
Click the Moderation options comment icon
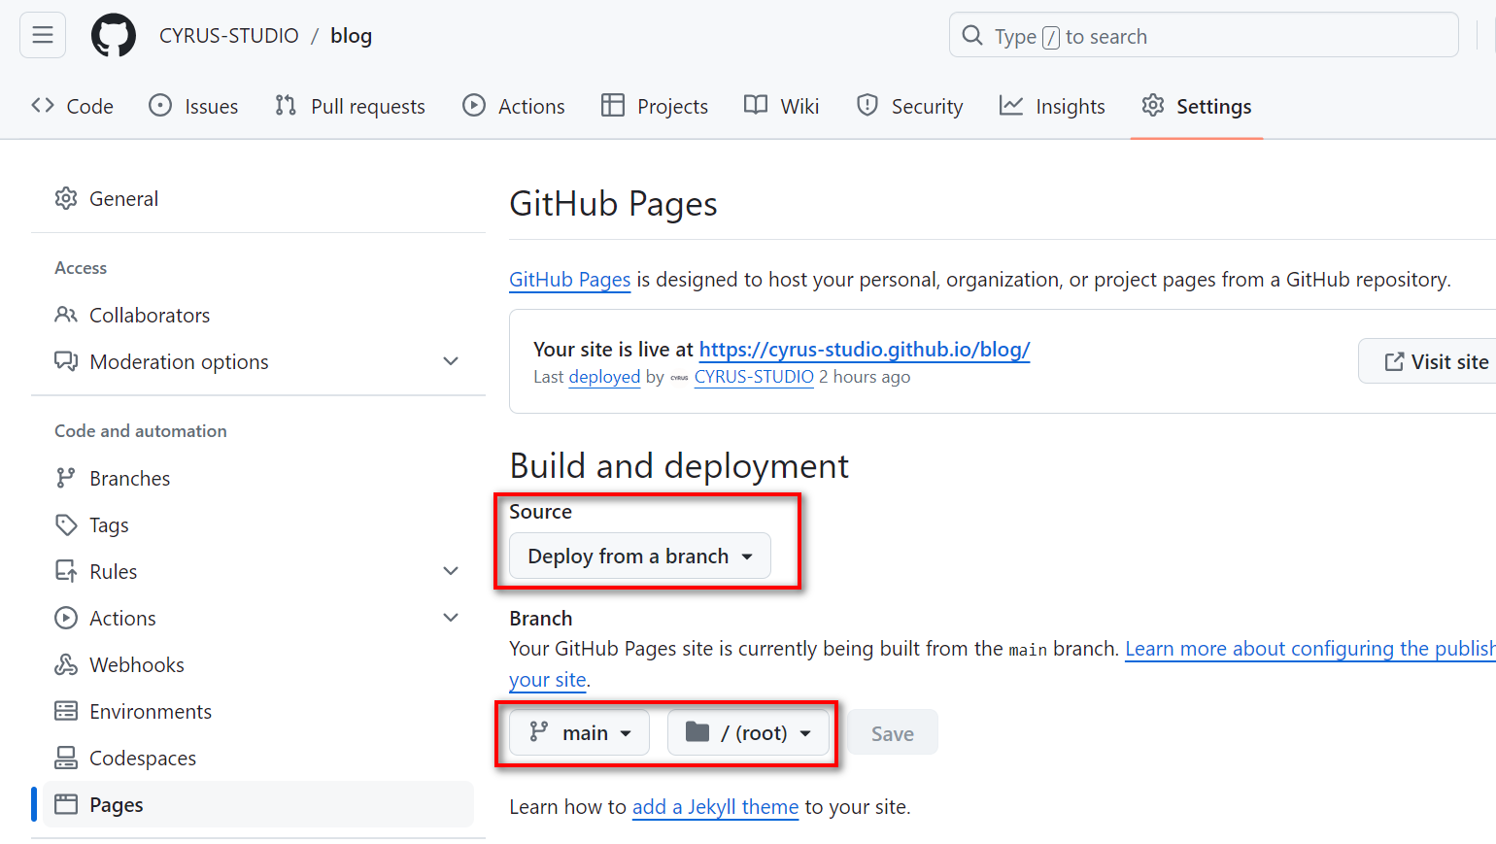[x=66, y=361]
